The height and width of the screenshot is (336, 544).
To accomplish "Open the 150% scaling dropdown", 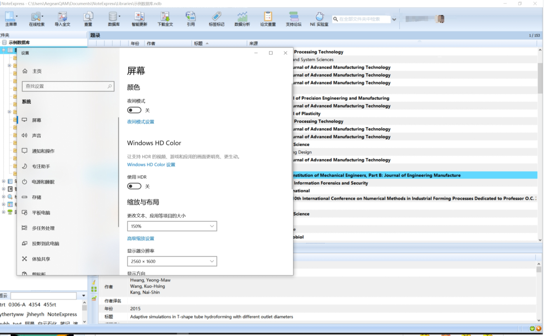I will [172, 226].
